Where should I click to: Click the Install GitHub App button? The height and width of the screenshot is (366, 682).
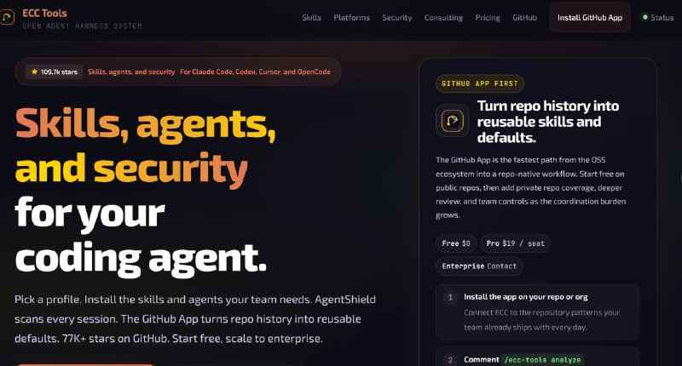(590, 17)
